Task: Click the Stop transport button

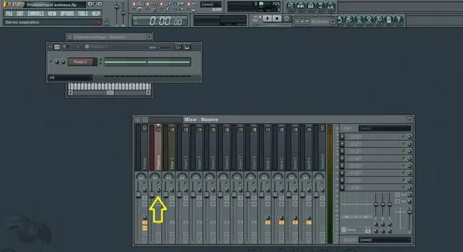Action: (276, 19)
